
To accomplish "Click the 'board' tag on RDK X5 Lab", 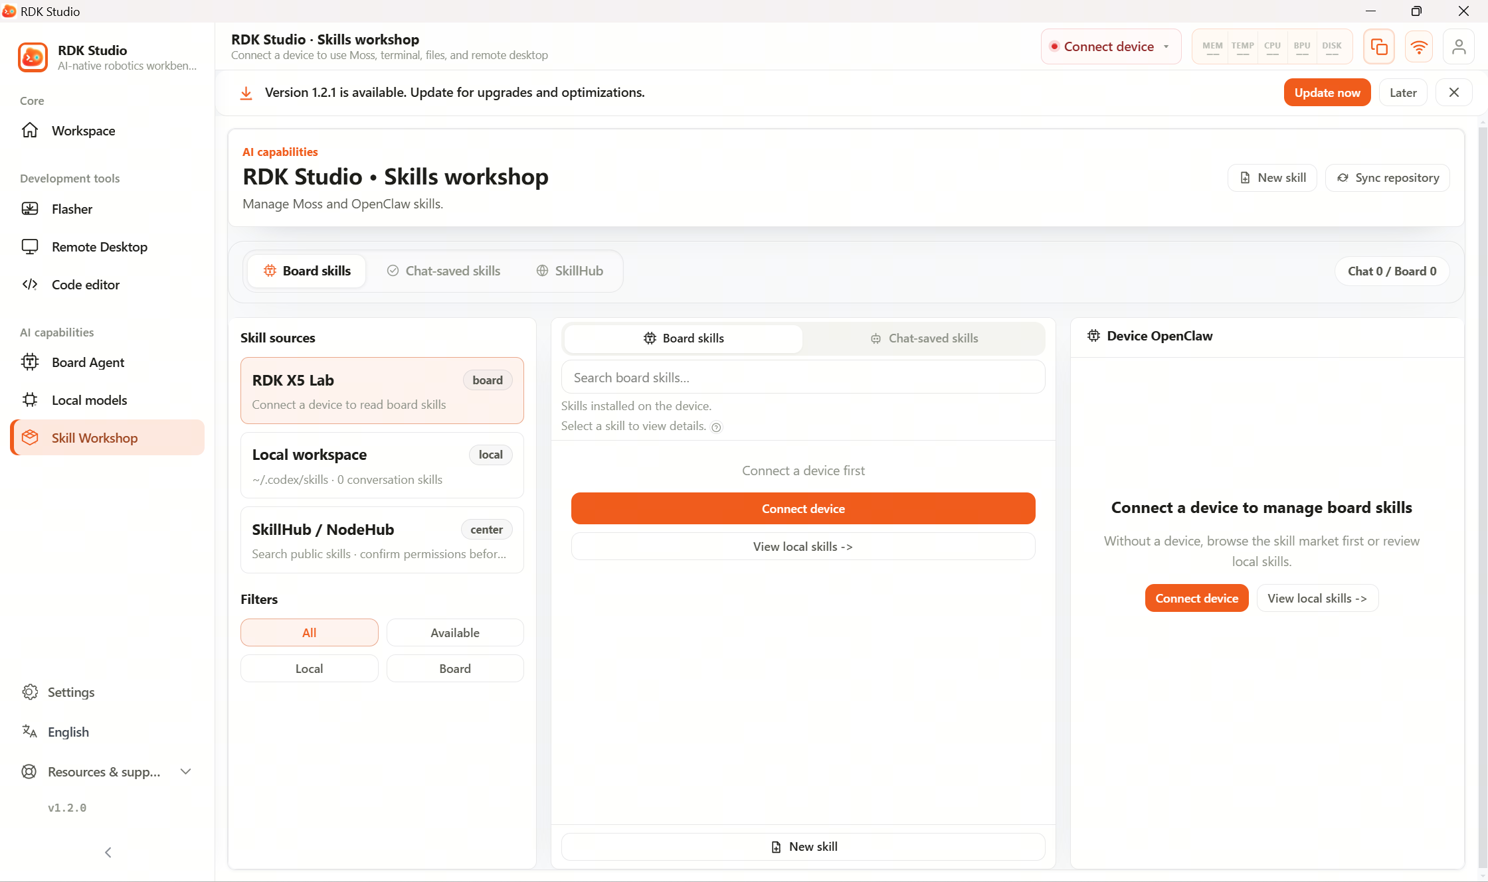I will tap(488, 380).
